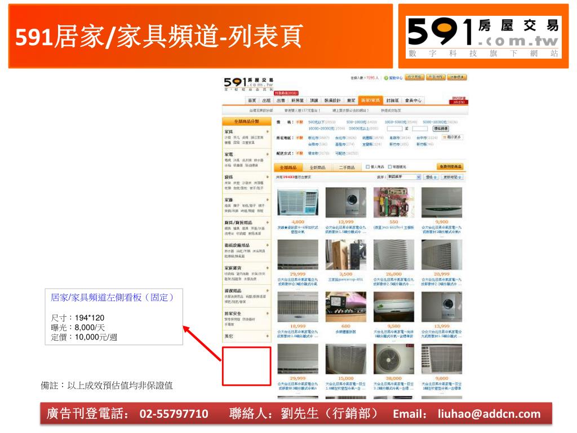Open the window unit thumbnail priced 9,000
The height and width of the screenshot is (433, 577).
point(442,359)
